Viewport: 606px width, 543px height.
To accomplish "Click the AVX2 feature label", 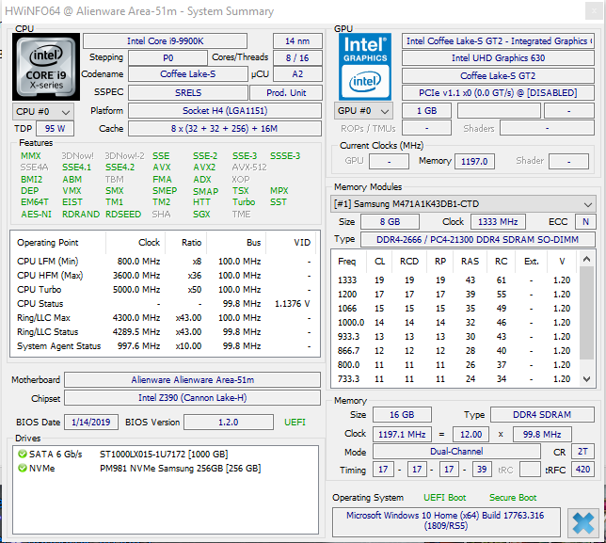I will tap(204, 168).
